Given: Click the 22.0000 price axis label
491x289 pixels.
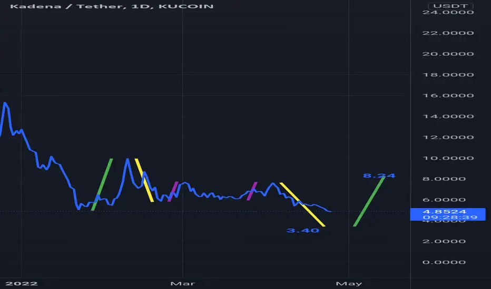Looking at the screenshot, I should tap(448, 33).
